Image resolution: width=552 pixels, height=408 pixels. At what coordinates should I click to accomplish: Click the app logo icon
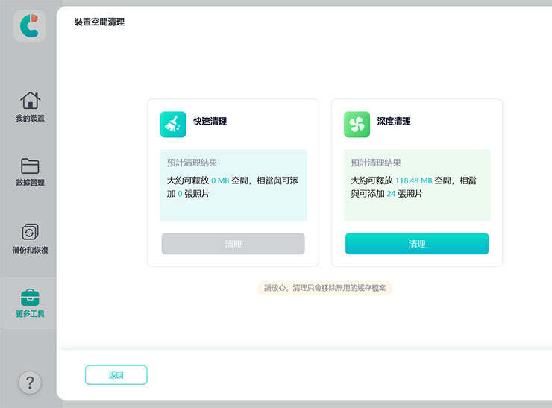point(29,25)
